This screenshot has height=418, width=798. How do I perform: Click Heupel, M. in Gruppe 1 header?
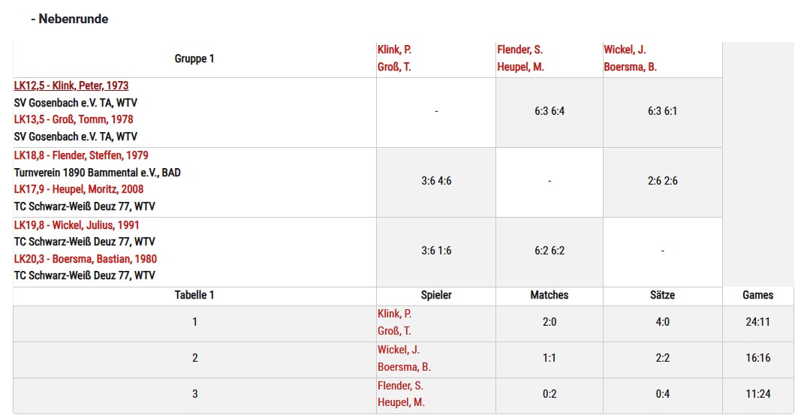point(521,67)
